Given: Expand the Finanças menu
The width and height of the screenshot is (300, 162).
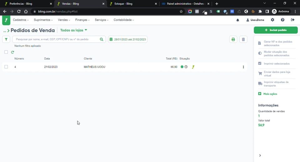Looking at the screenshot, I should [x=82, y=20].
